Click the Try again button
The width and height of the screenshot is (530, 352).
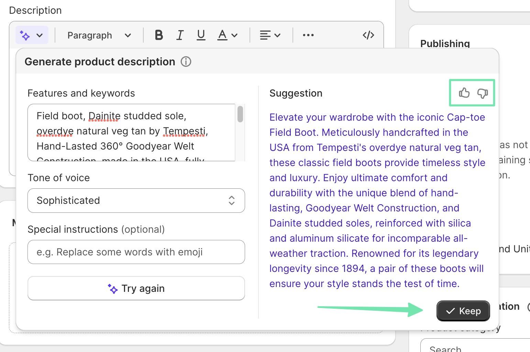(136, 289)
